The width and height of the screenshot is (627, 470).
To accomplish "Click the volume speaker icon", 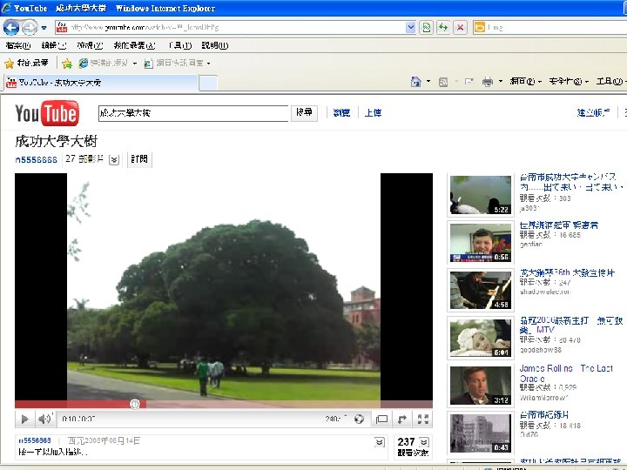I will point(44,419).
